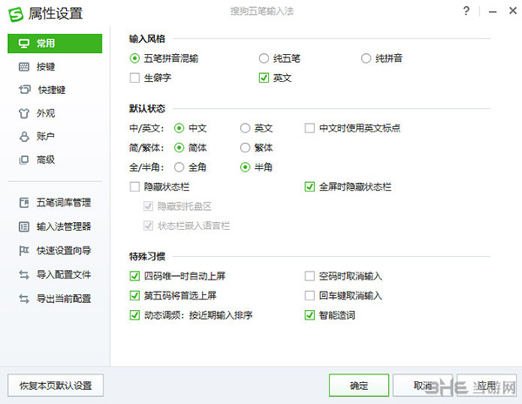The image size is (522, 404).
Task: Click the 默认状态 section heading
Action: point(147,109)
